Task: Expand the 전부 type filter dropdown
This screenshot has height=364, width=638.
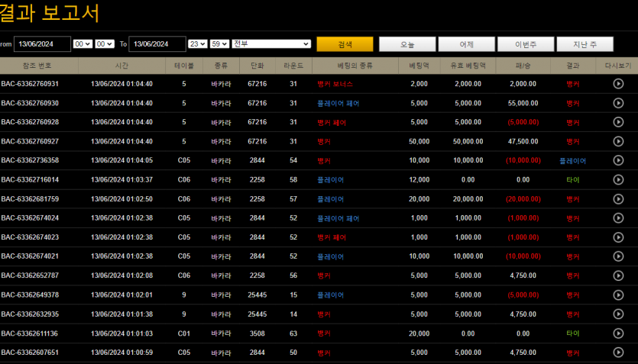Action: pos(271,43)
